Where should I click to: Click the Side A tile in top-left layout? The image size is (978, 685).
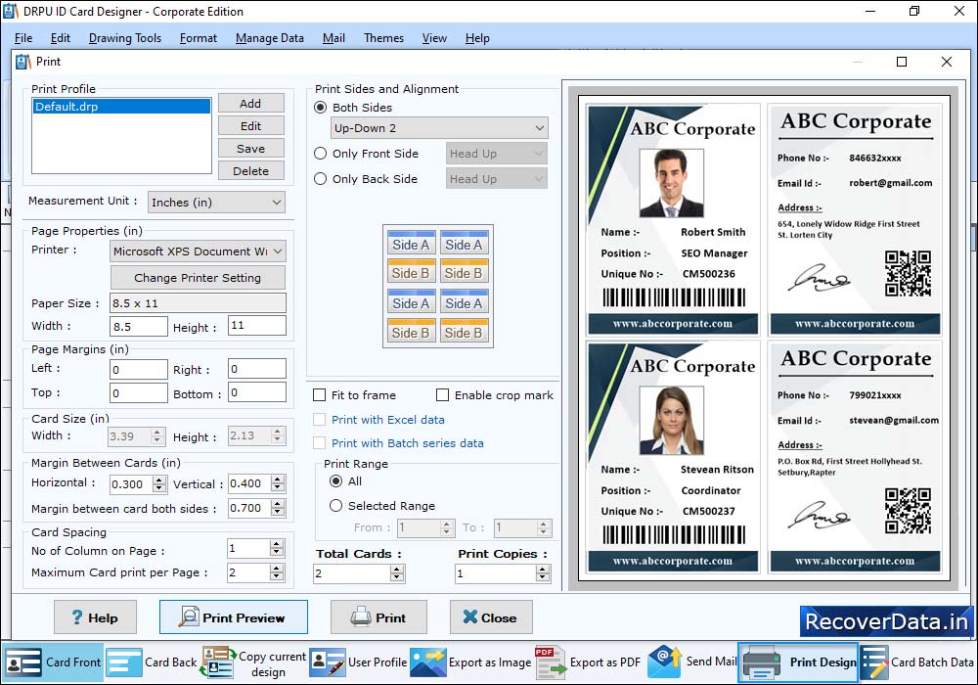click(411, 244)
